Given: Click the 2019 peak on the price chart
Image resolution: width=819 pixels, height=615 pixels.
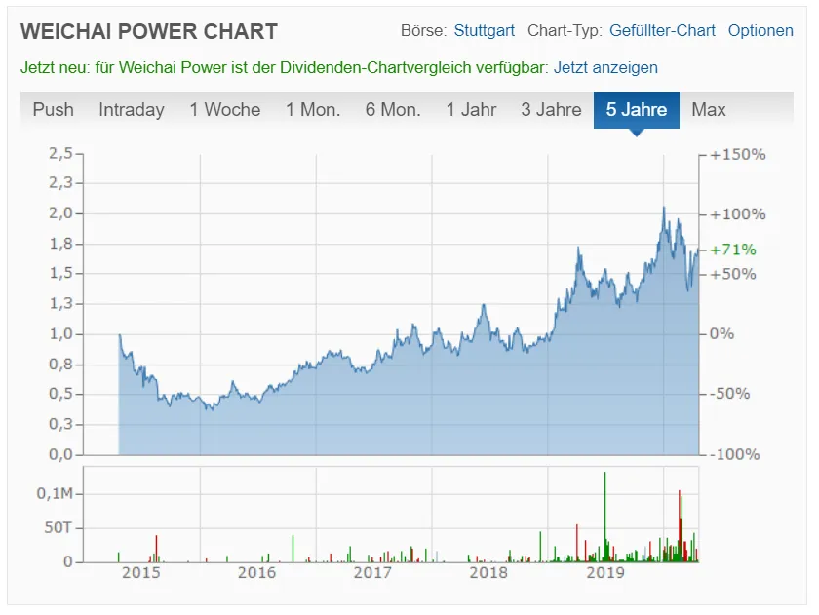Looking at the screenshot, I should click(663, 207).
